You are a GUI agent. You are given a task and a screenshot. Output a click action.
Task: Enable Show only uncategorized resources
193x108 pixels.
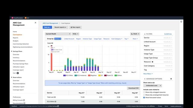(144, 95)
